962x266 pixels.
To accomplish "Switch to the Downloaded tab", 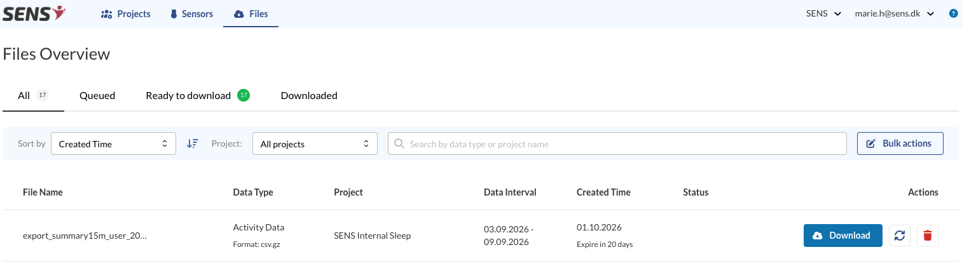I will pyautogui.click(x=309, y=95).
